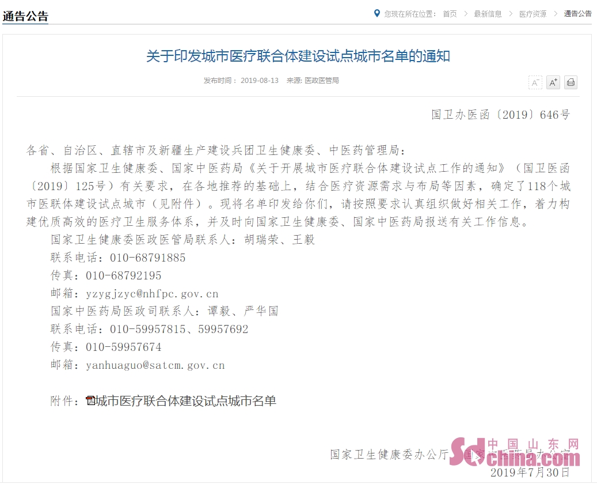Click the blue article title heading
The width and height of the screenshot is (597, 484).
pos(298,56)
